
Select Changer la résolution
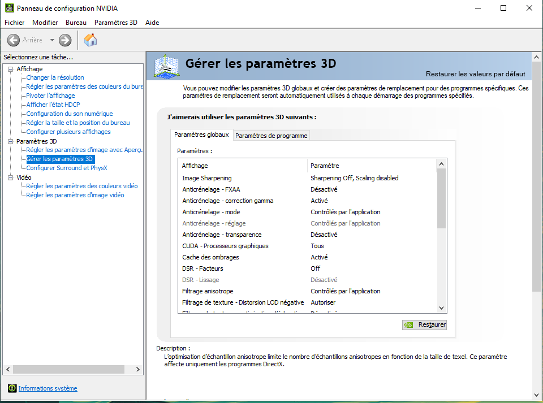(55, 77)
